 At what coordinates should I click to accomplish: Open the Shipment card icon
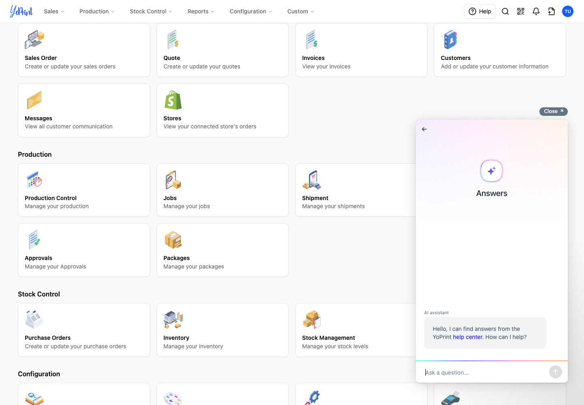click(x=312, y=180)
